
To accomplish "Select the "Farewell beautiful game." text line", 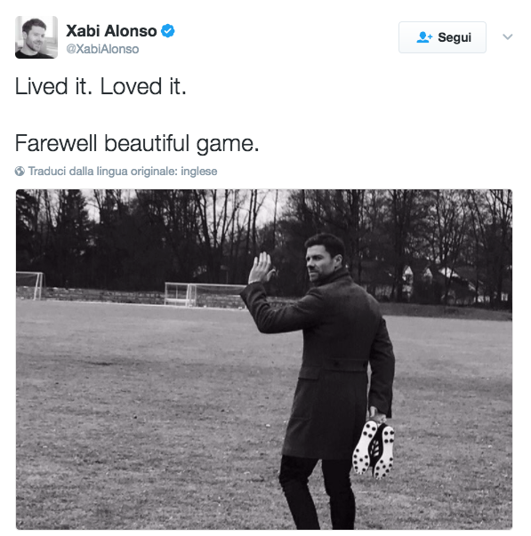I will click(137, 144).
